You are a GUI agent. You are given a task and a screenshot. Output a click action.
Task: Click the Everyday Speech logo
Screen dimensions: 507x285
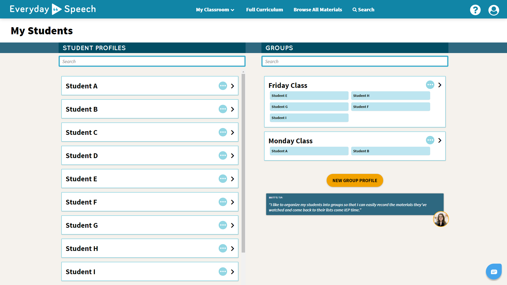point(53,9)
